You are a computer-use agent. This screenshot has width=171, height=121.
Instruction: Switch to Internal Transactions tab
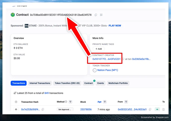[x=40, y=83]
